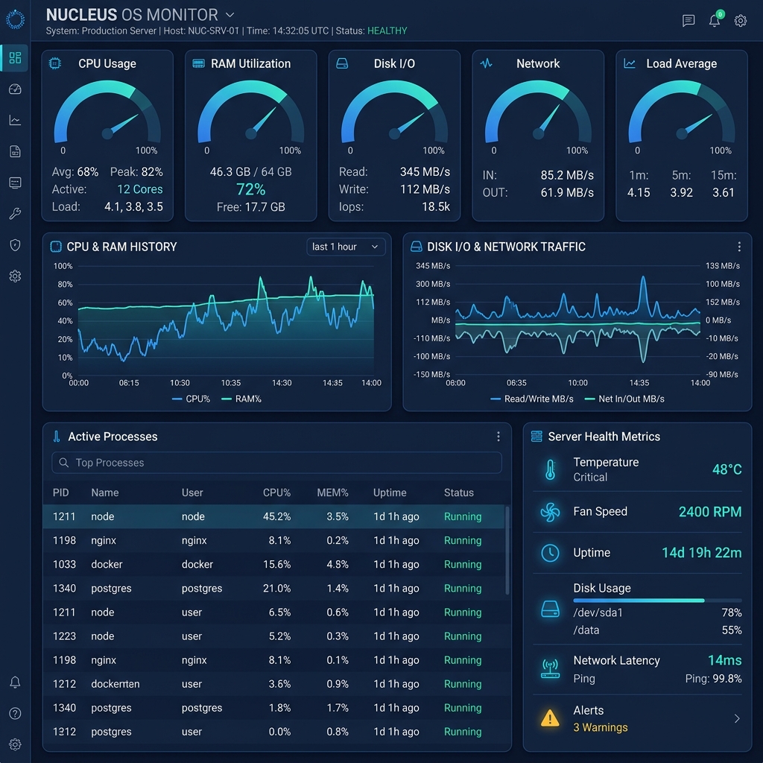This screenshot has height=763, width=763.
Task: Expand the Nucleus OS Monitor title dropdown
Action: 230,15
